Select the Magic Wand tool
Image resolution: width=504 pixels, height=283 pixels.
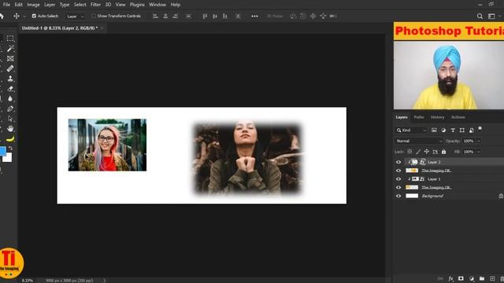[10, 49]
